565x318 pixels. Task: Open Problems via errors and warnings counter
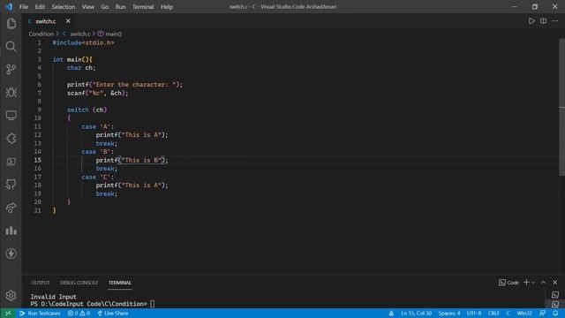79,314
